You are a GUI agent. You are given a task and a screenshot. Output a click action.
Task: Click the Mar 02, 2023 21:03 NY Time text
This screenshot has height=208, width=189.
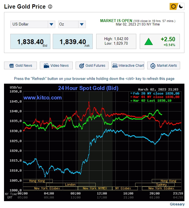coord(138,24)
